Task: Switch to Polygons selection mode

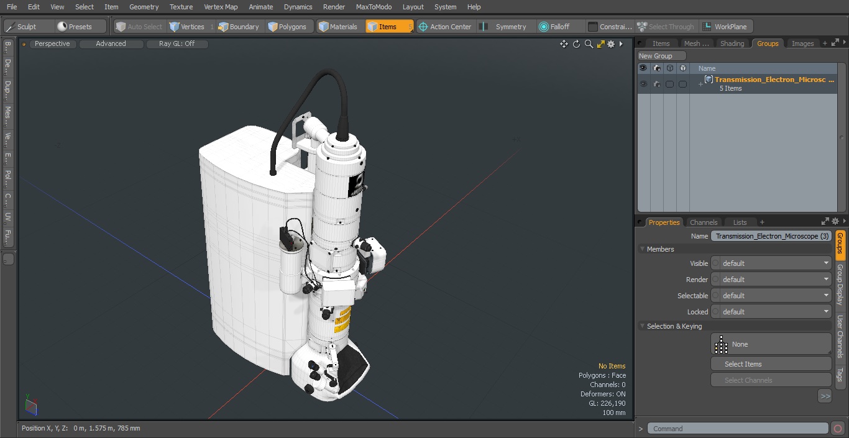Action: pos(287,27)
